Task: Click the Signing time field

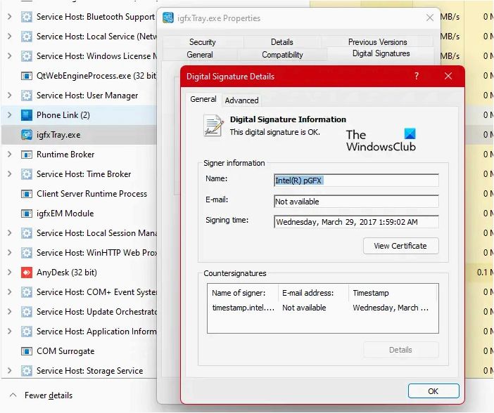Action: click(356, 222)
